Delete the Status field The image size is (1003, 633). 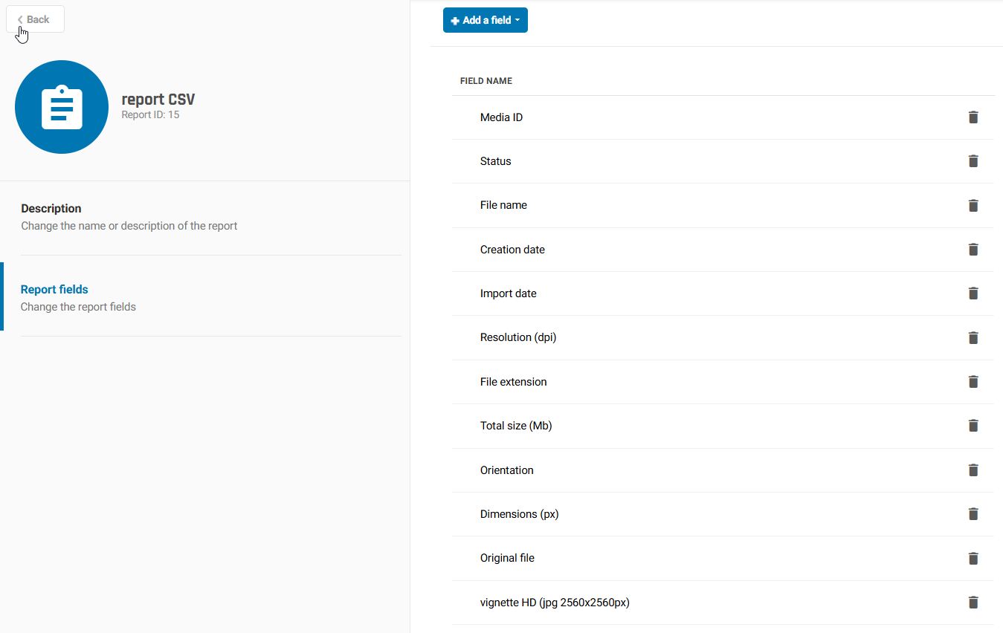[973, 161]
